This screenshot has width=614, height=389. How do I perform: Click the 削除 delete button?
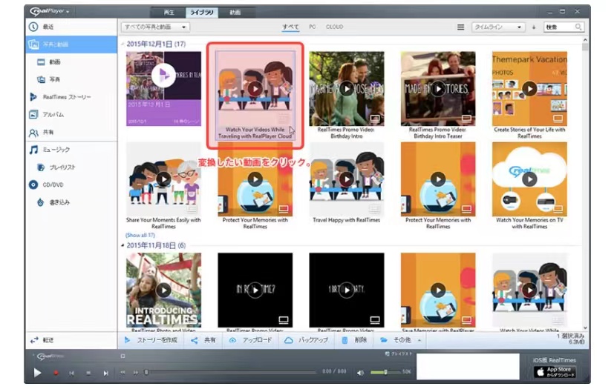354,340
